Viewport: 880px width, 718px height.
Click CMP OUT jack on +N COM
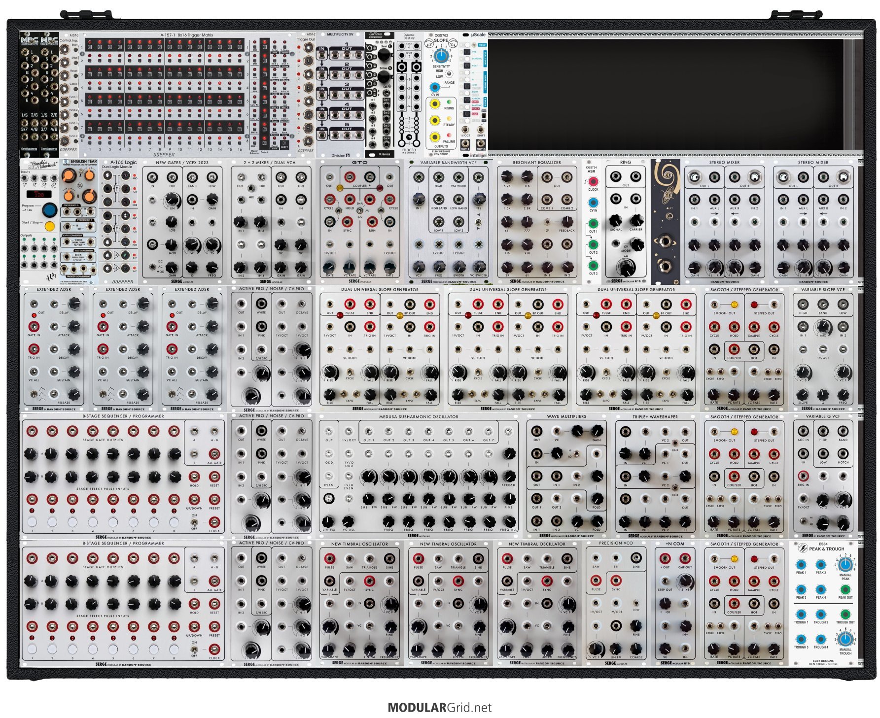(685, 558)
